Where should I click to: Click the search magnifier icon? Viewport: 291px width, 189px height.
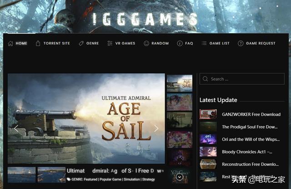point(205,79)
